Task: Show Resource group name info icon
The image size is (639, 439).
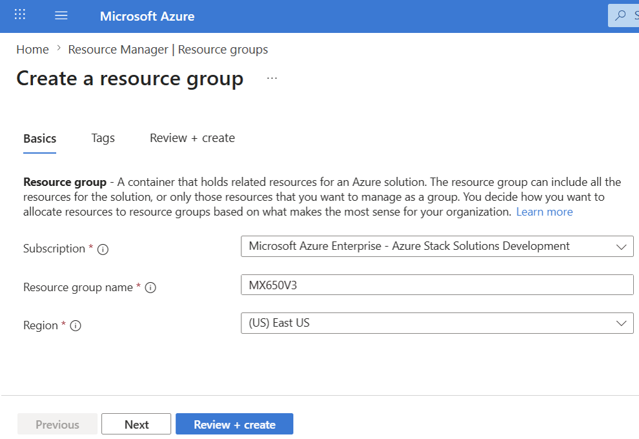Action: point(150,287)
